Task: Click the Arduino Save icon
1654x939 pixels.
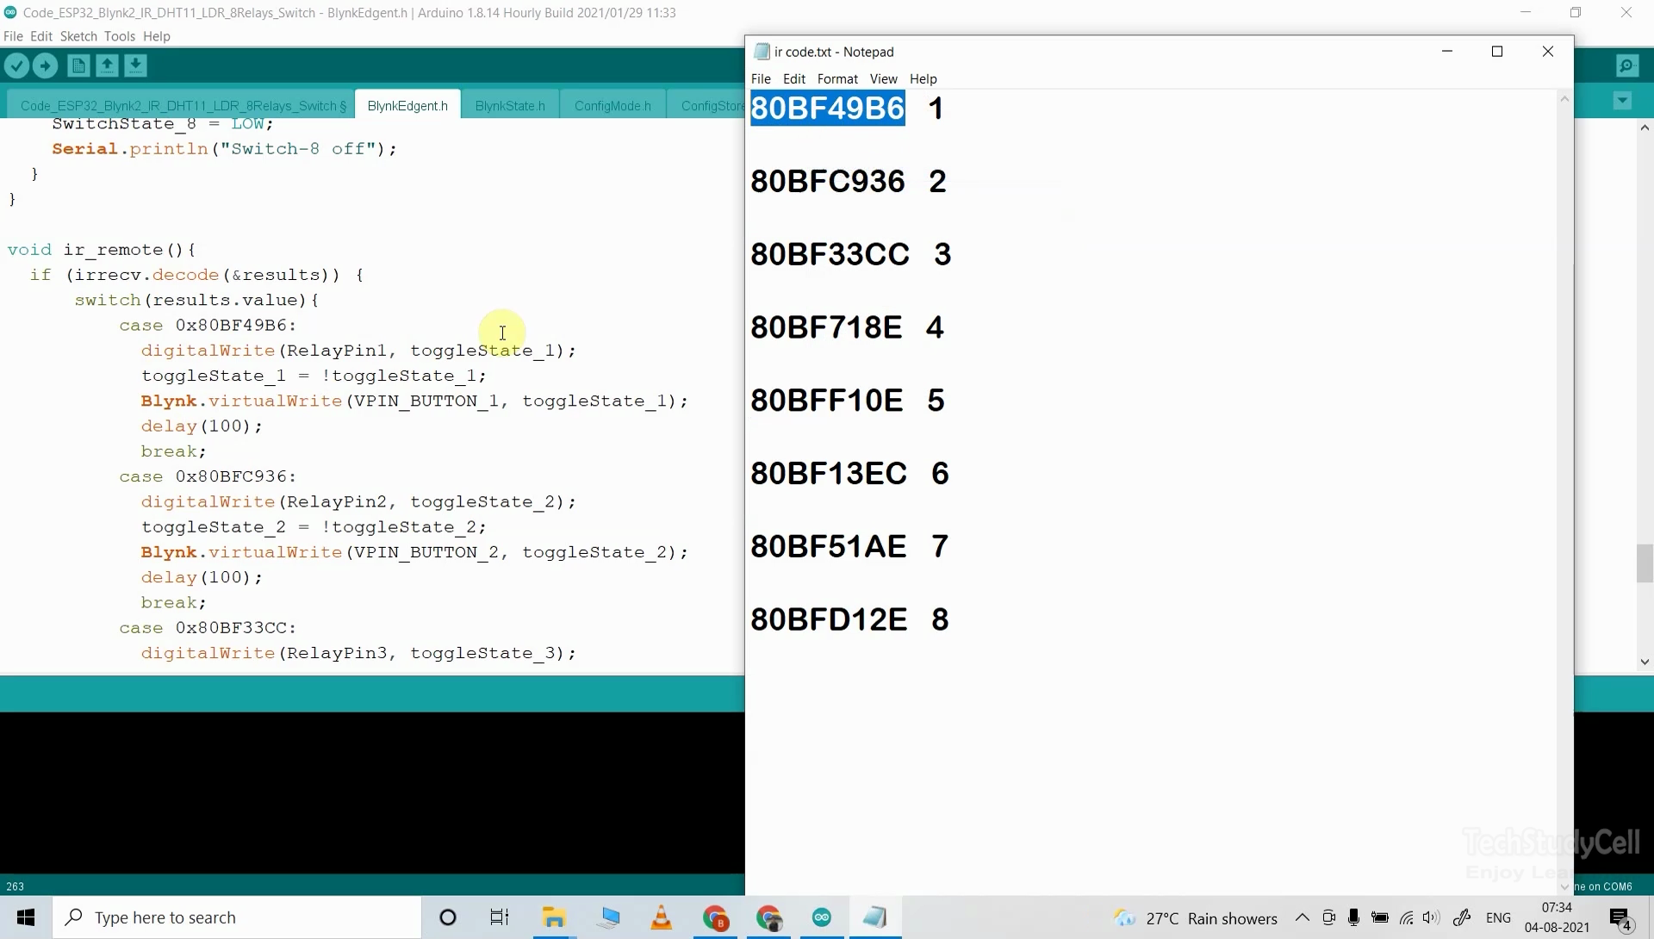Action: (x=135, y=65)
